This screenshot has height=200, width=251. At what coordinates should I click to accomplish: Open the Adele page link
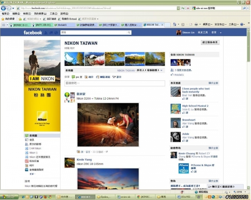pyautogui.click(x=186, y=134)
